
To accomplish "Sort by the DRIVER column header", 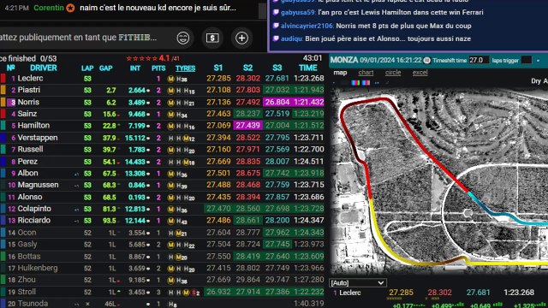I will coord(44,68).
